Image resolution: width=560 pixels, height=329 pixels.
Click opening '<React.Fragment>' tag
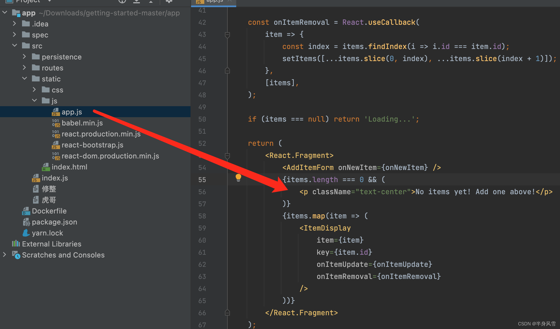[299, 155]
